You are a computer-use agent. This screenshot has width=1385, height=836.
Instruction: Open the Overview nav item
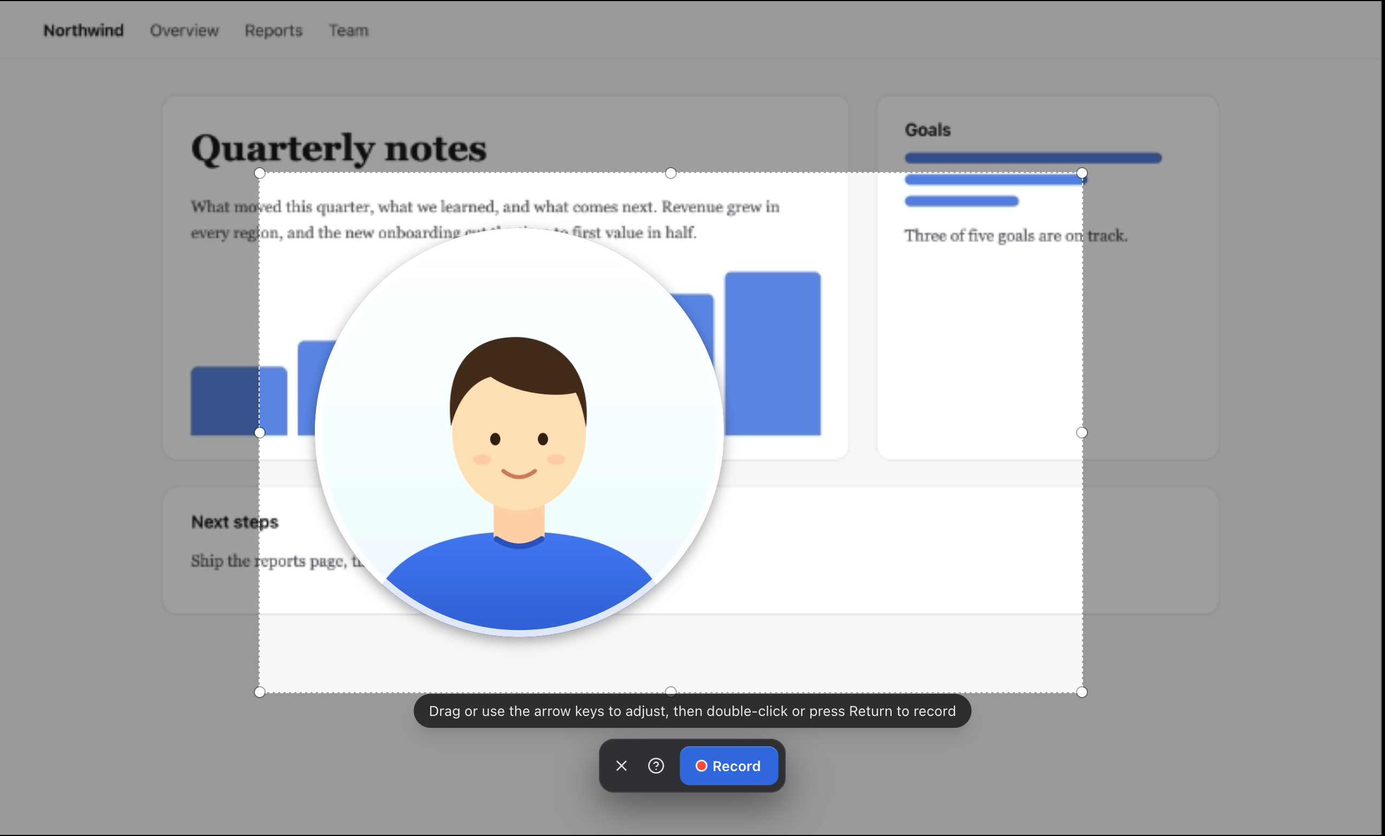pyautogui.click(x=184, y=30)
